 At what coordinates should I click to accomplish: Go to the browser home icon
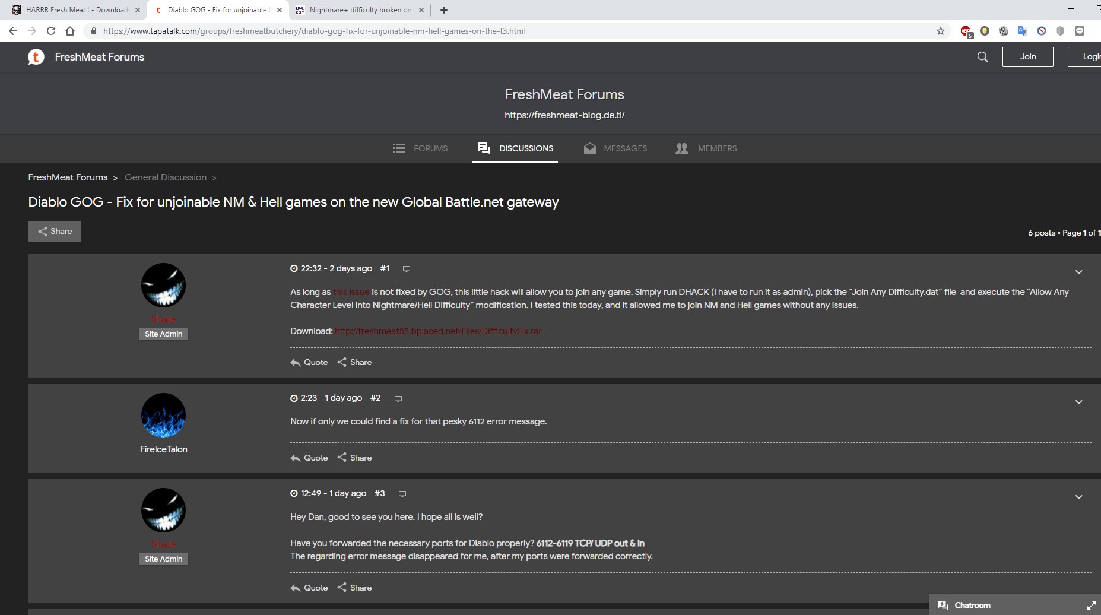(x=70, y=31)
